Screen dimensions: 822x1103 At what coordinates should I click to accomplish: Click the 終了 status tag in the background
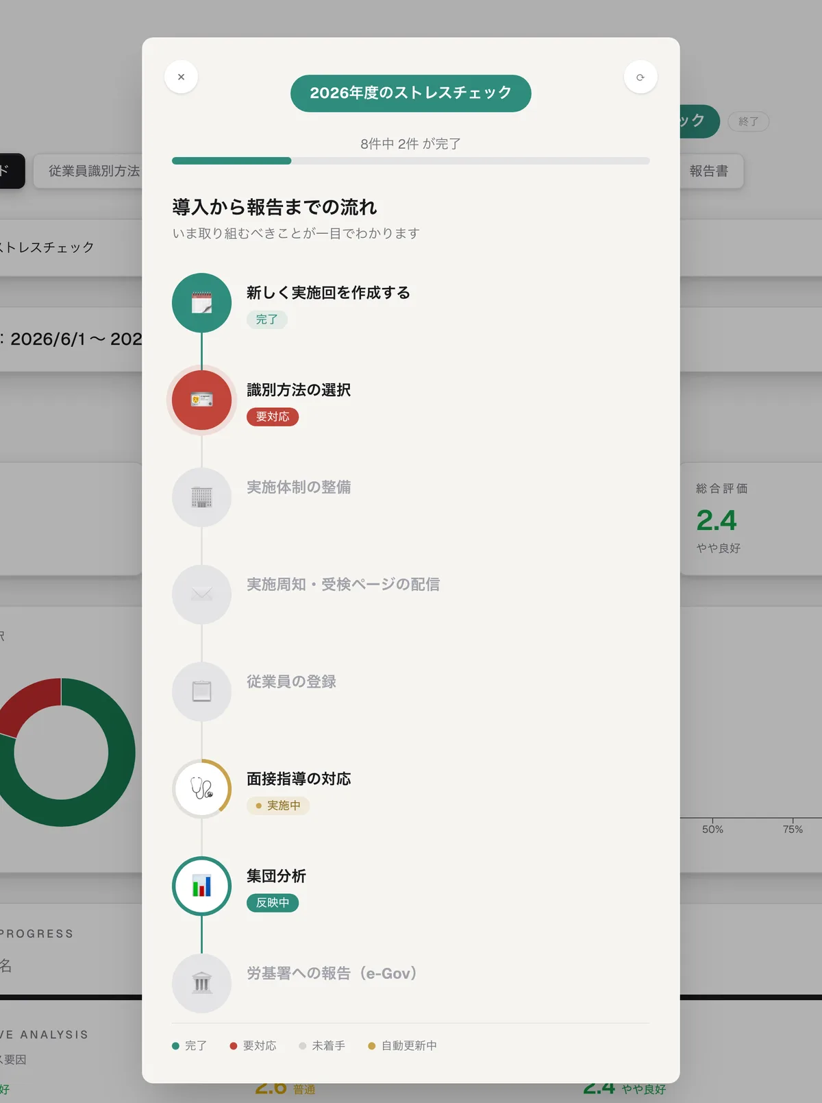click(x=748, y=121)
